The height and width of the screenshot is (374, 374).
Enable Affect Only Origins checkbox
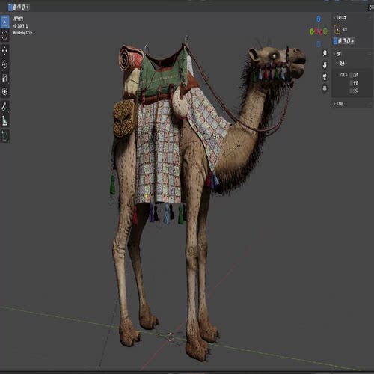coord(351,75)
